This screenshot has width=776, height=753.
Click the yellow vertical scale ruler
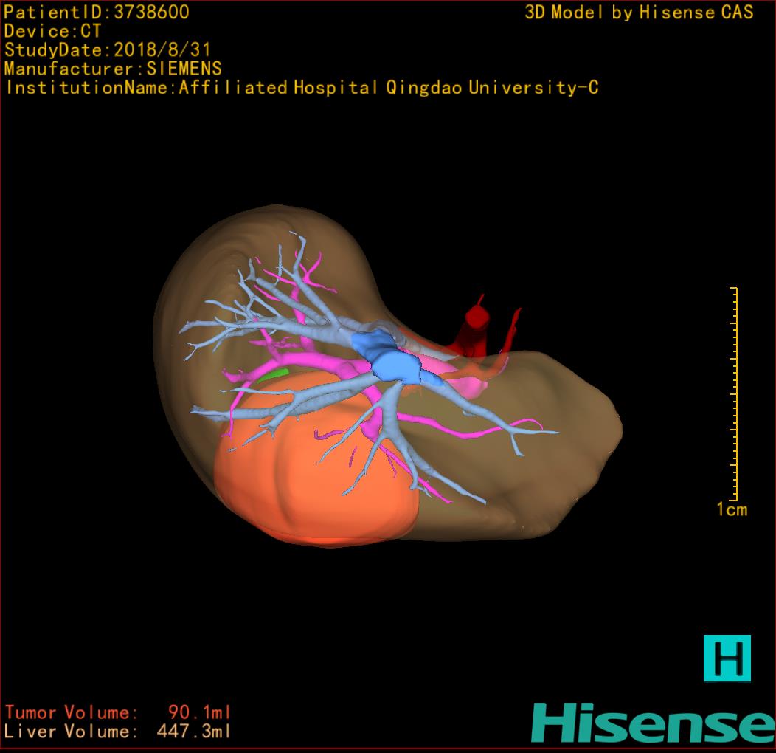(x=735, y=391)
